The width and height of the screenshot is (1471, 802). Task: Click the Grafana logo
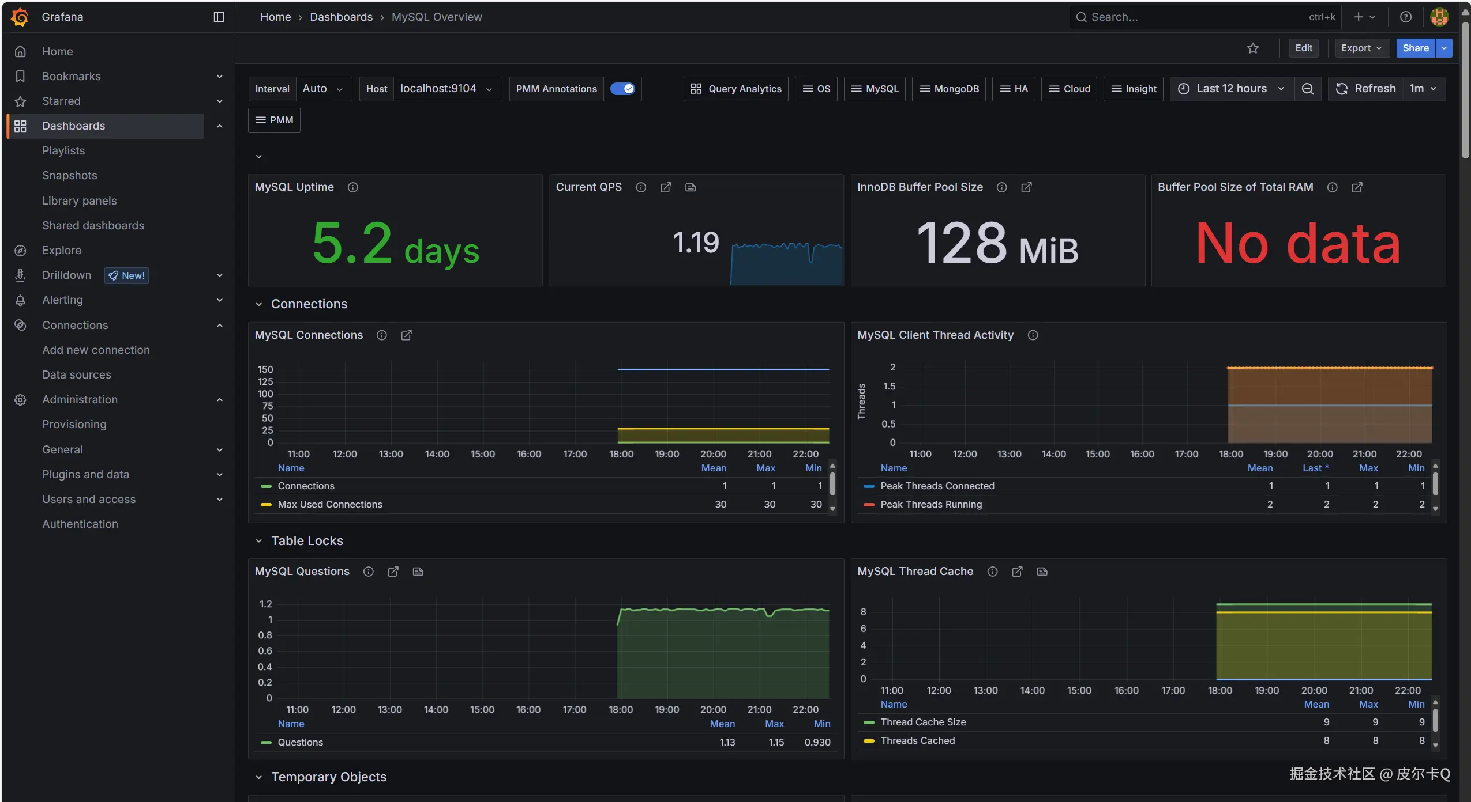(20, 17)
